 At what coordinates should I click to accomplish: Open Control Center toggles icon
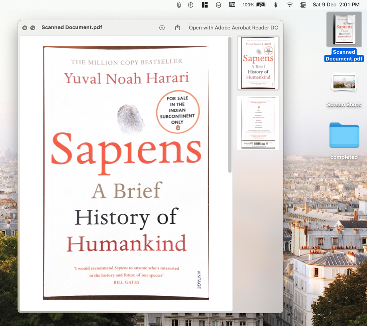(x=303, y=5)
